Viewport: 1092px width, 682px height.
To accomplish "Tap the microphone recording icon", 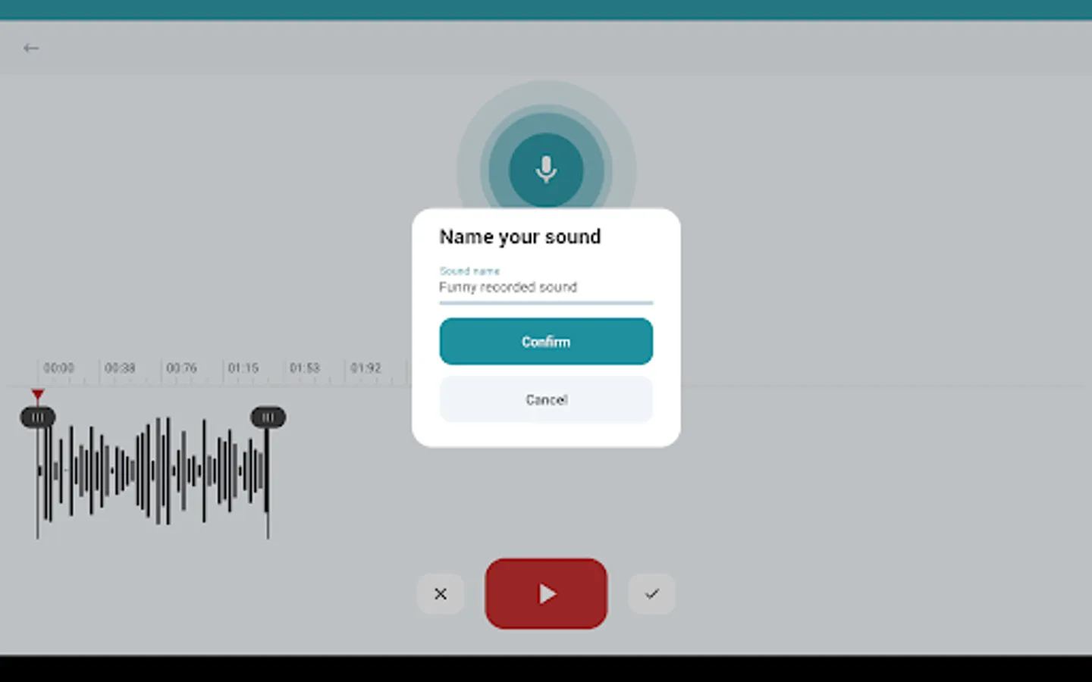I will point(545,169).
